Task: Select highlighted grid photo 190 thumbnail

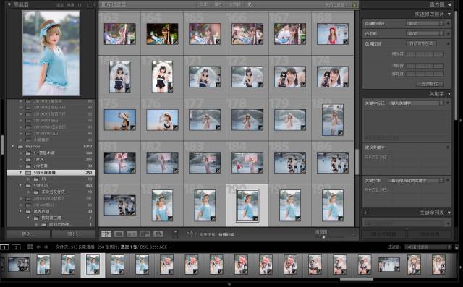Action: click(247, 205)
